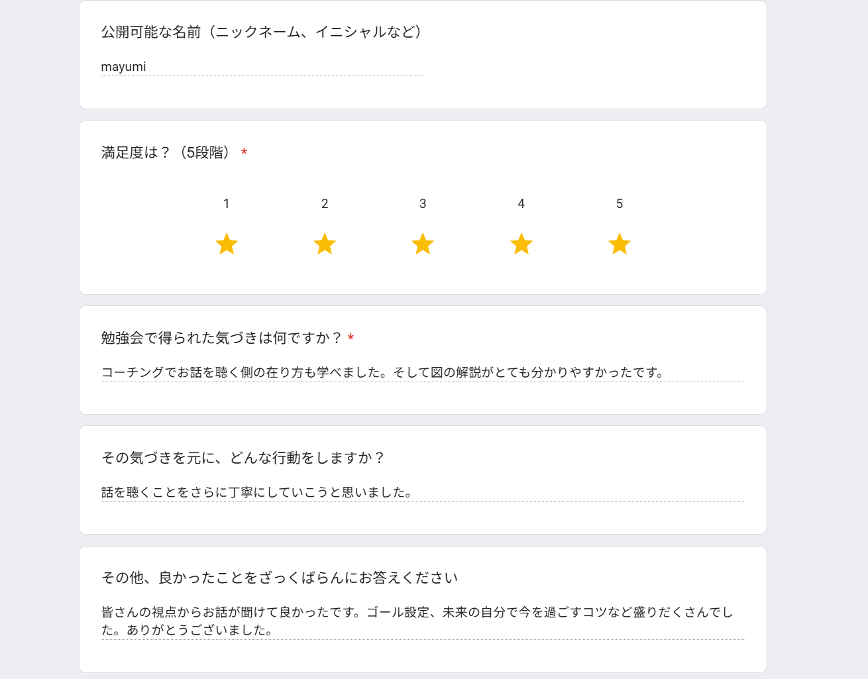
Task: Click the number 3 rating label
Action: pyautogui.click(x=423, y=204)
